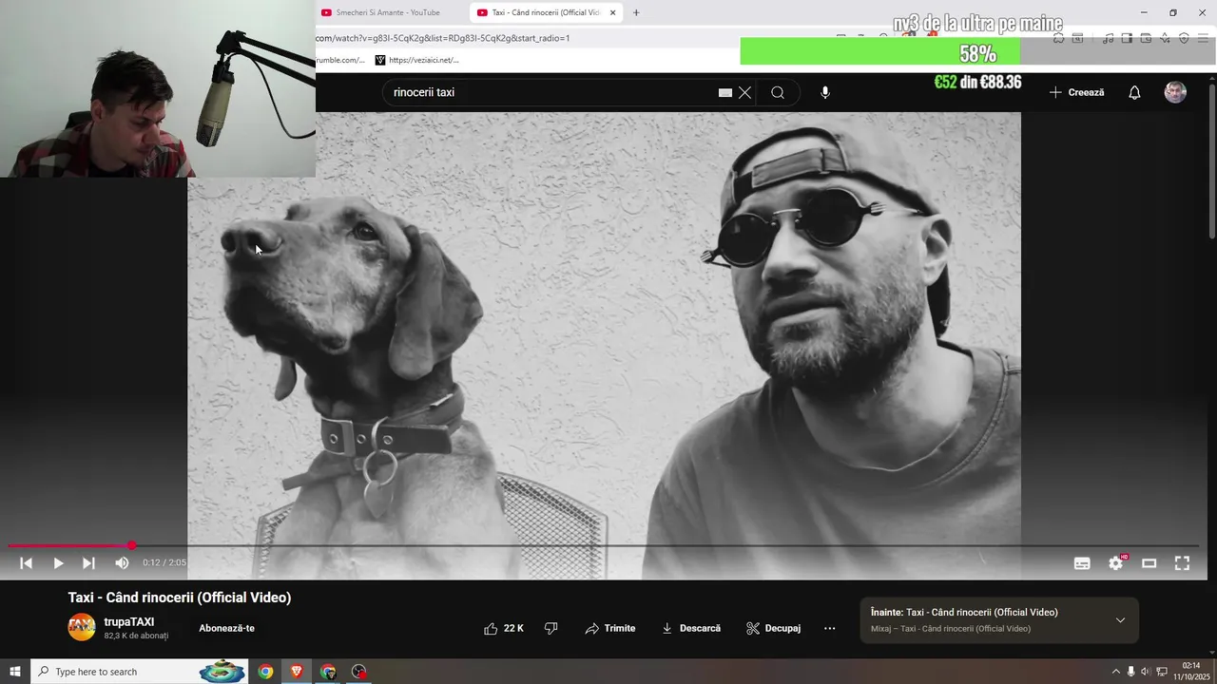The width and height of the screenshot is (1217, 684).
Task: Dislike the video
Action: point(551,628)
